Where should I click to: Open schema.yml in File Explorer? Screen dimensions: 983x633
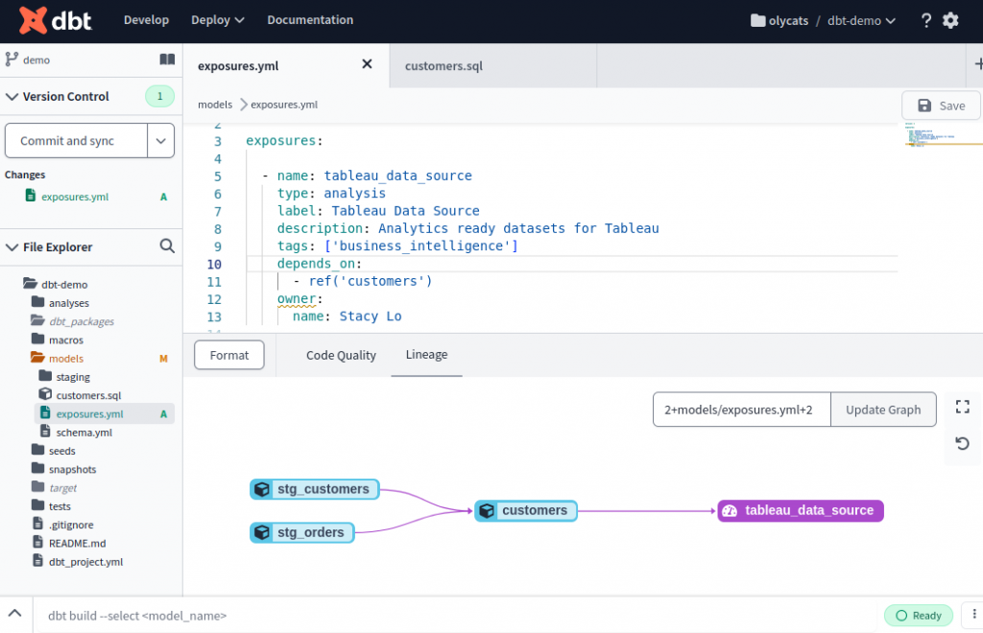tap(84, 432)
